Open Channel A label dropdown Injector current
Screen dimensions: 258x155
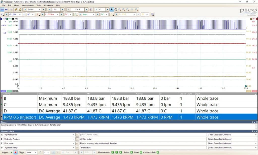click(x=73, y=135)
